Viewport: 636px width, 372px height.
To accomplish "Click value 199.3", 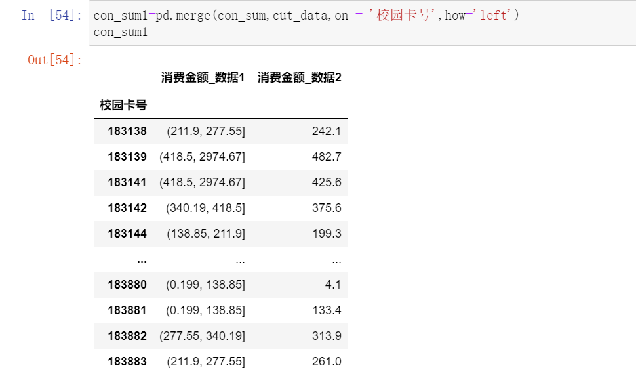I will [x=327, y=234].
